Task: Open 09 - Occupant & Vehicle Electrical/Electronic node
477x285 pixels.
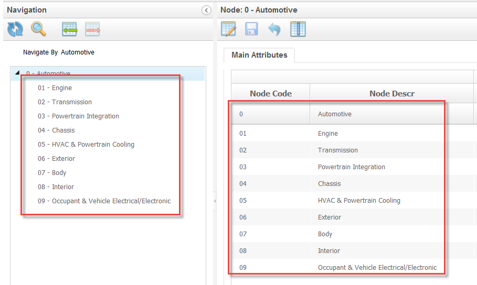Action: (x=104, y=201)
